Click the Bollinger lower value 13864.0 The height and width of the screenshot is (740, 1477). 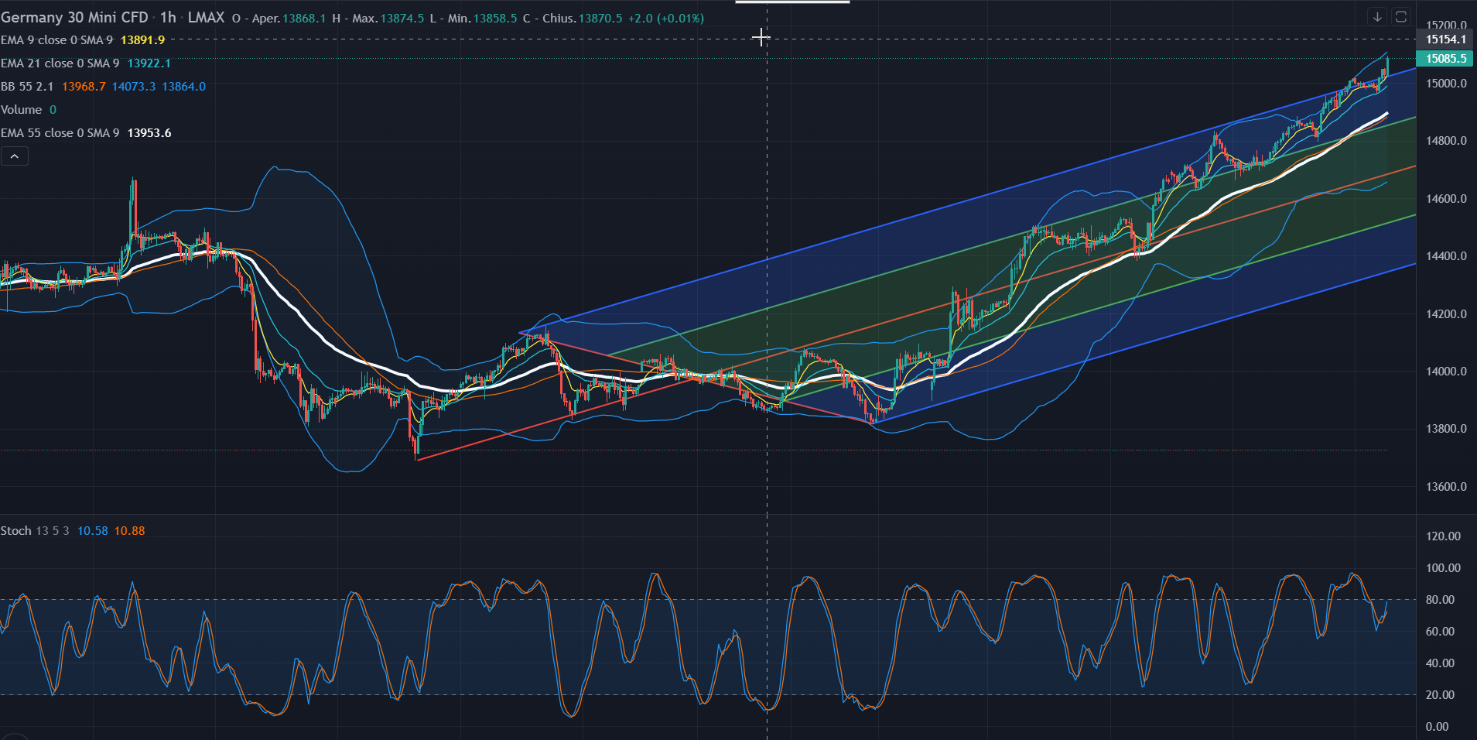click(x=184, y=87)
